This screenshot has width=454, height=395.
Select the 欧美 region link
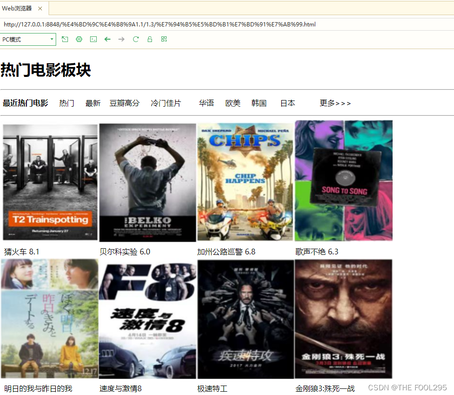pyautogui.click(x=233, y=103)
